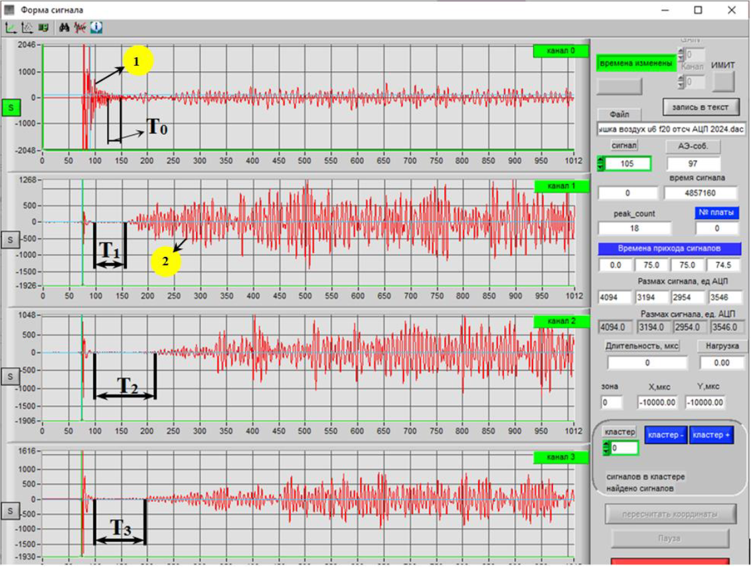Screen dimensions: 751x567
Task: Click the 'кластер +' blue button
Action: (x=711, y=434)
